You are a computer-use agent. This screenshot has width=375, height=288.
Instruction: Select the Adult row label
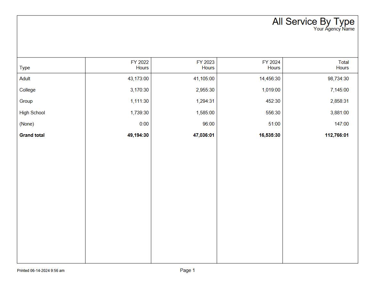coord(25,79)
